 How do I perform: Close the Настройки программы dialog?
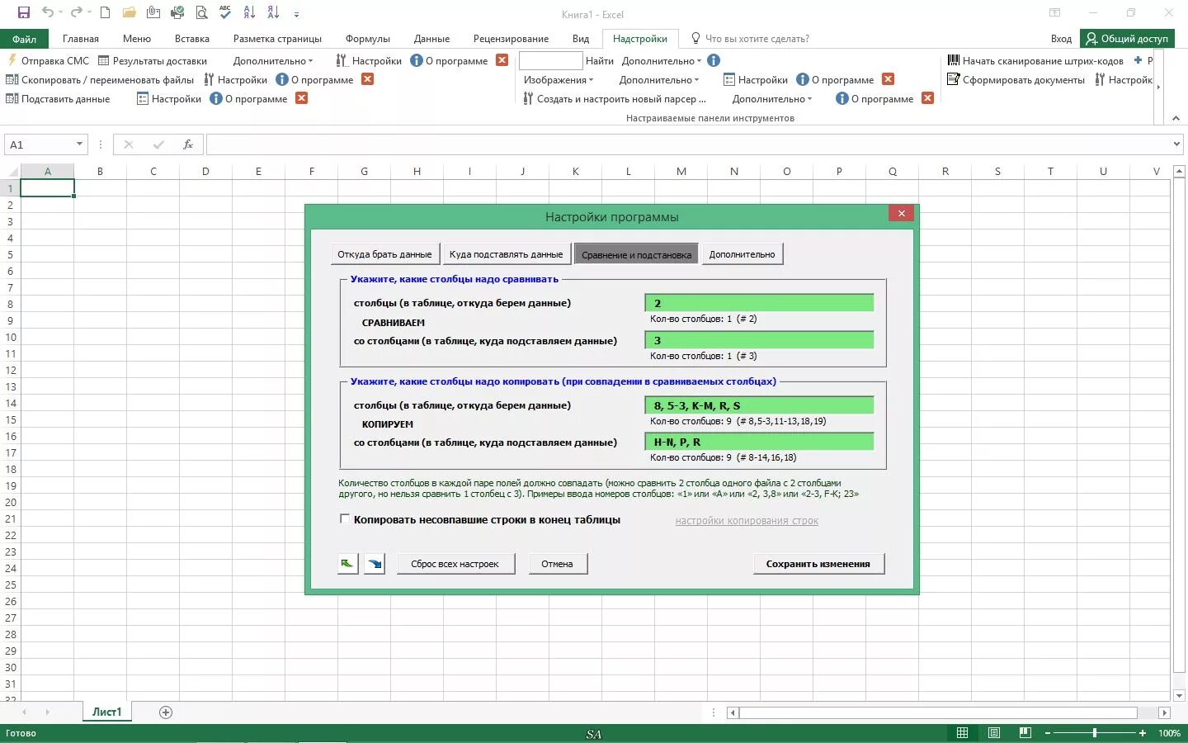click(901, 213)
